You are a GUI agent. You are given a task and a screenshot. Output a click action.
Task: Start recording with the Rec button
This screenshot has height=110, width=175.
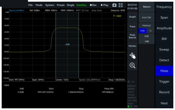click(x=93, y=5)
